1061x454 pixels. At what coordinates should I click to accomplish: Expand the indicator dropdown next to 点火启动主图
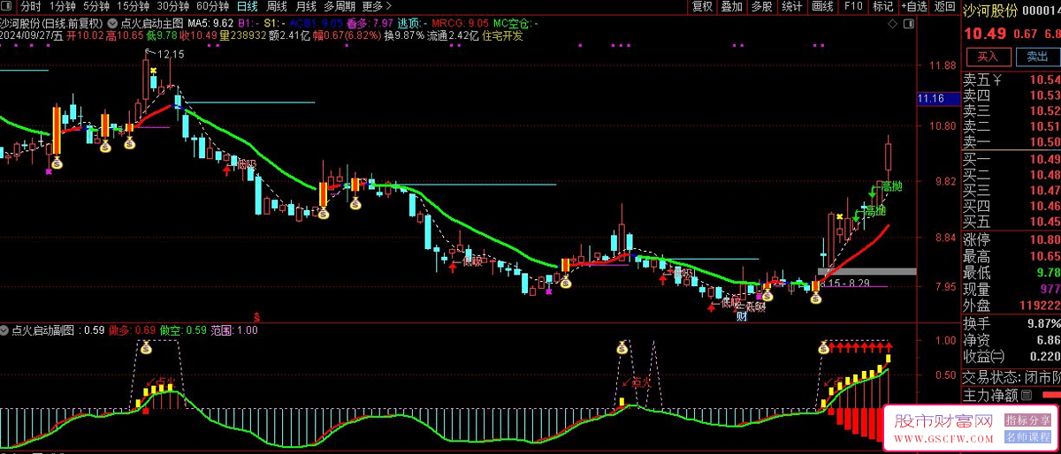pos(111,22)
